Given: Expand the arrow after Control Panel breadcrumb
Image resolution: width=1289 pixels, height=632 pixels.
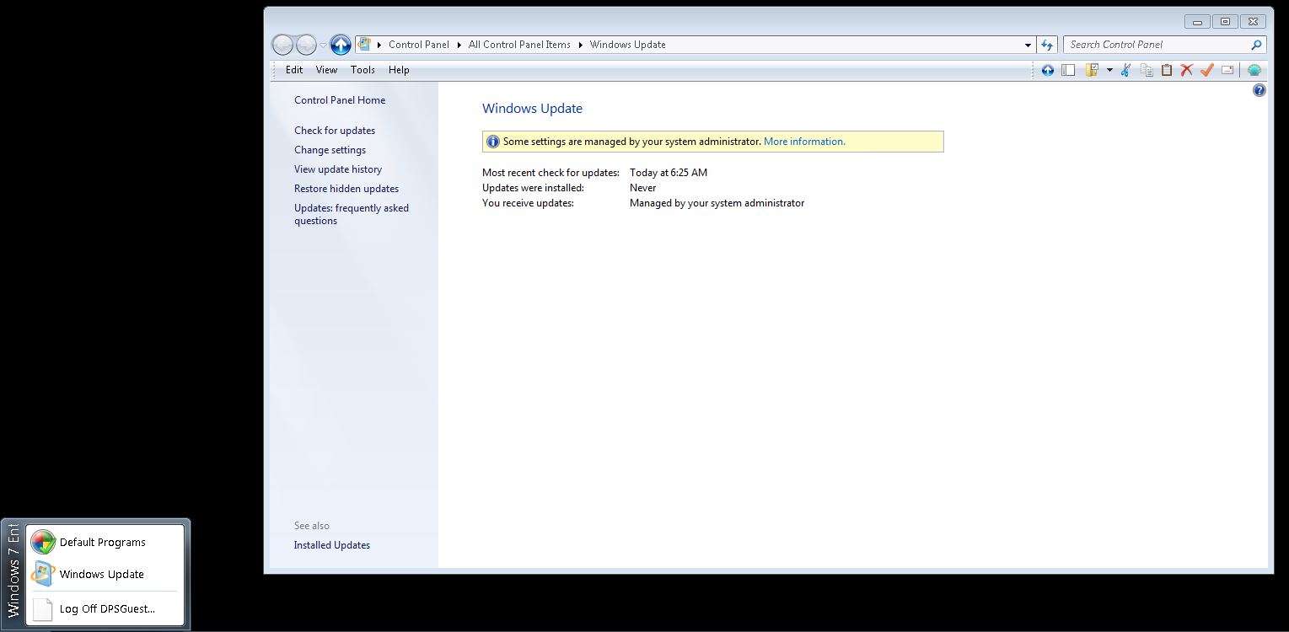Looking at the screenshot, I should click(x=459, y=45).
